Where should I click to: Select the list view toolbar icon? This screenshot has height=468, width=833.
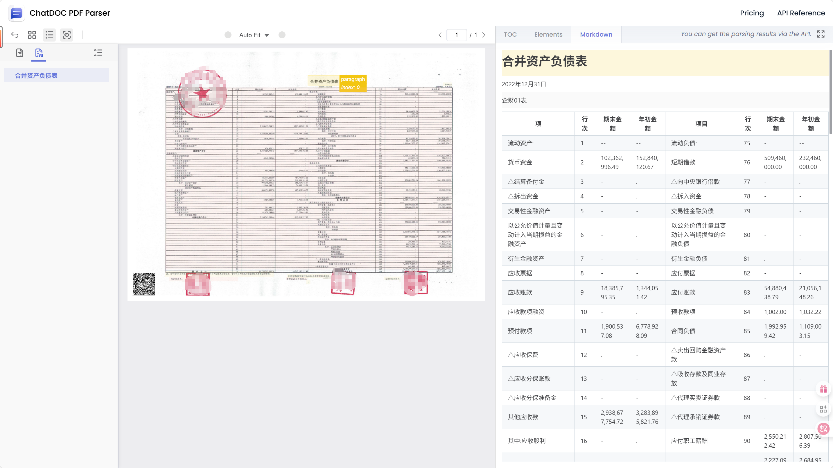pyautogui.click(x=49, y=35)
